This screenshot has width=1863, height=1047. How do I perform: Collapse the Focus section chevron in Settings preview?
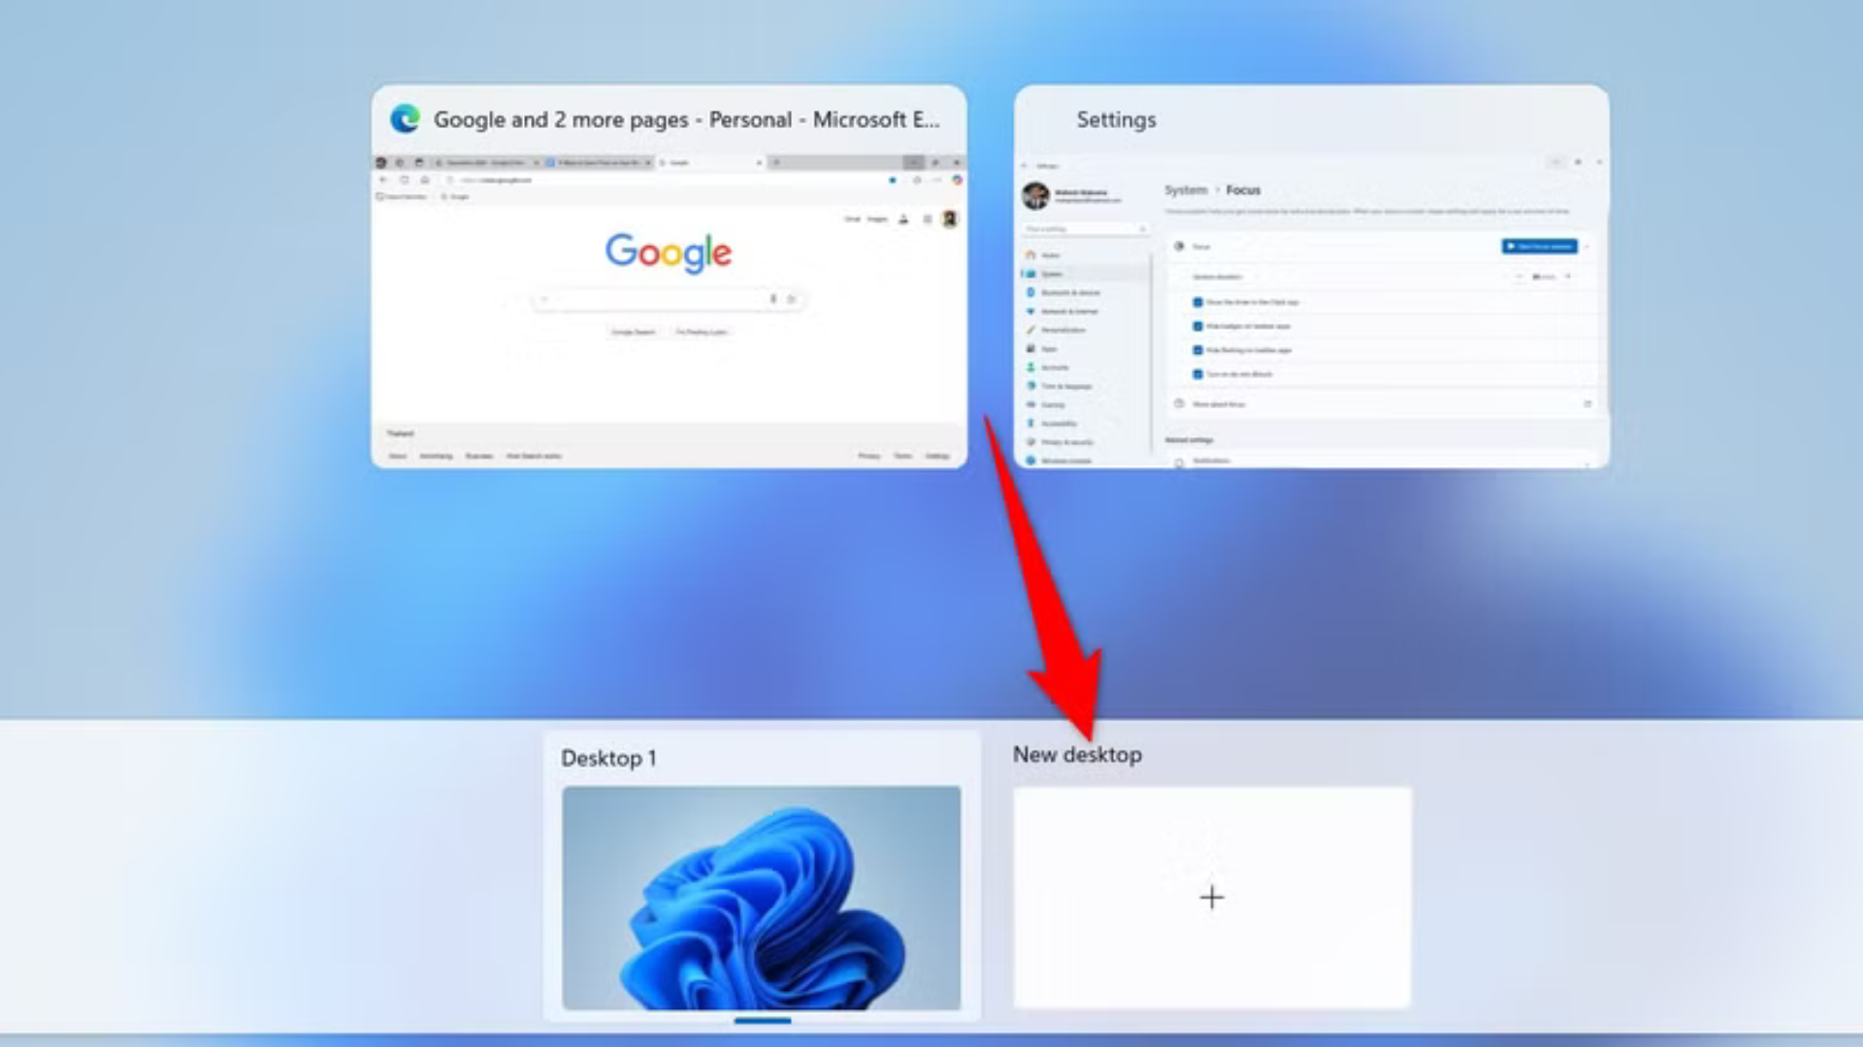pyautogui.click(x=1587, y=246)
